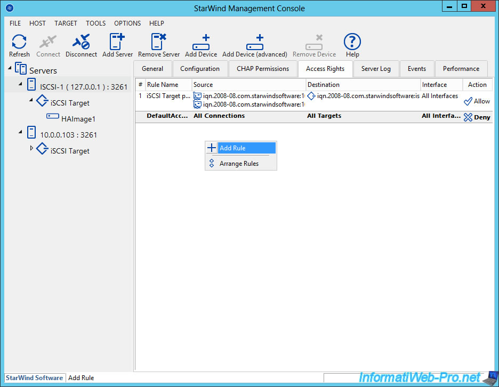Collapse the Servers tree root
The height and width of the screenshot is (387, 499).
[x=10, y=68]
